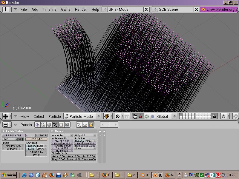This screenshot has width=239, height=179.
Task: Open the Particle buttons sub-context icon
Action: click(x=91, y=125)
